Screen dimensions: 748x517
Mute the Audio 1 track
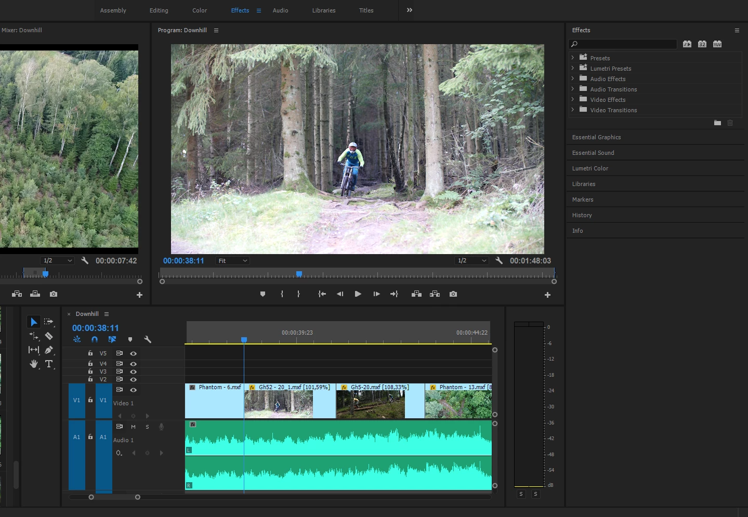tap(133, 427)
